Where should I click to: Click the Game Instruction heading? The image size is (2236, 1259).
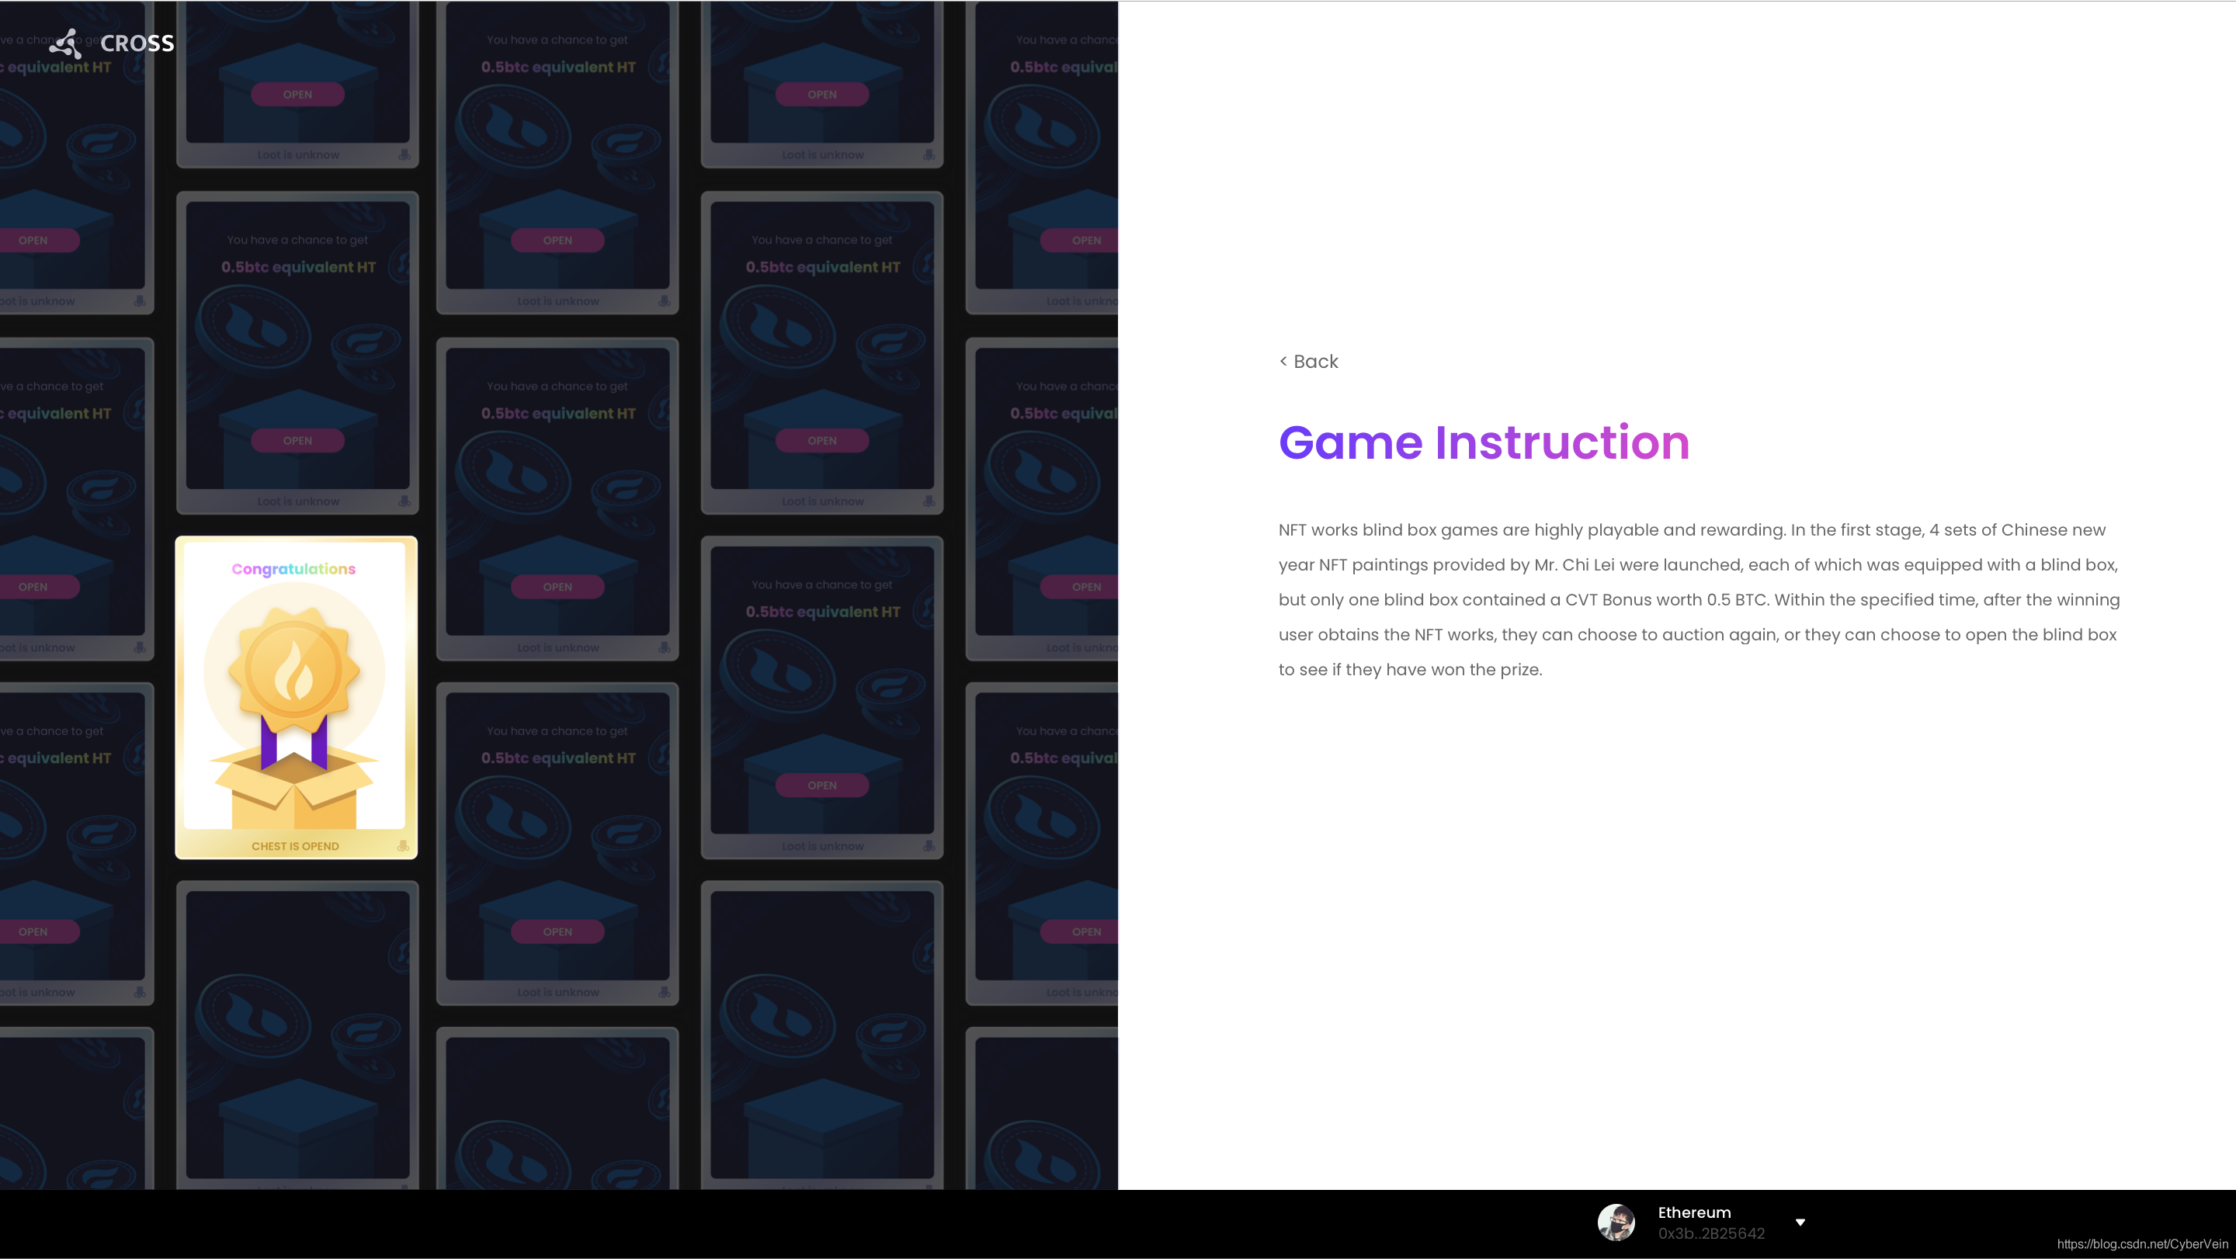1484,442
